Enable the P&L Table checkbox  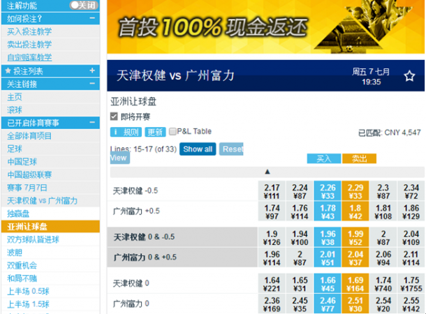pyautogui.click(x=172, y=132)
